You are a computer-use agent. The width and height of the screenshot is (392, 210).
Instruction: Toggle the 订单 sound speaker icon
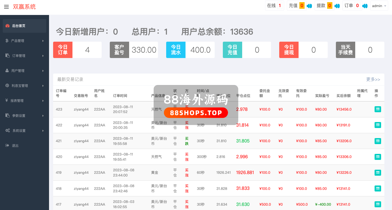click(x=365, y=6)
